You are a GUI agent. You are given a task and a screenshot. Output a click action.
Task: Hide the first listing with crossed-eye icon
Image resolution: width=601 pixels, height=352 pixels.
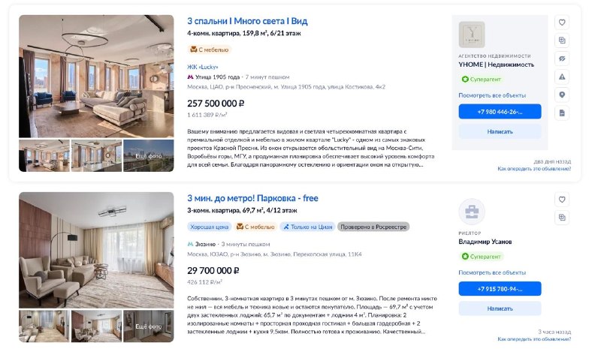tap(561, 59)
